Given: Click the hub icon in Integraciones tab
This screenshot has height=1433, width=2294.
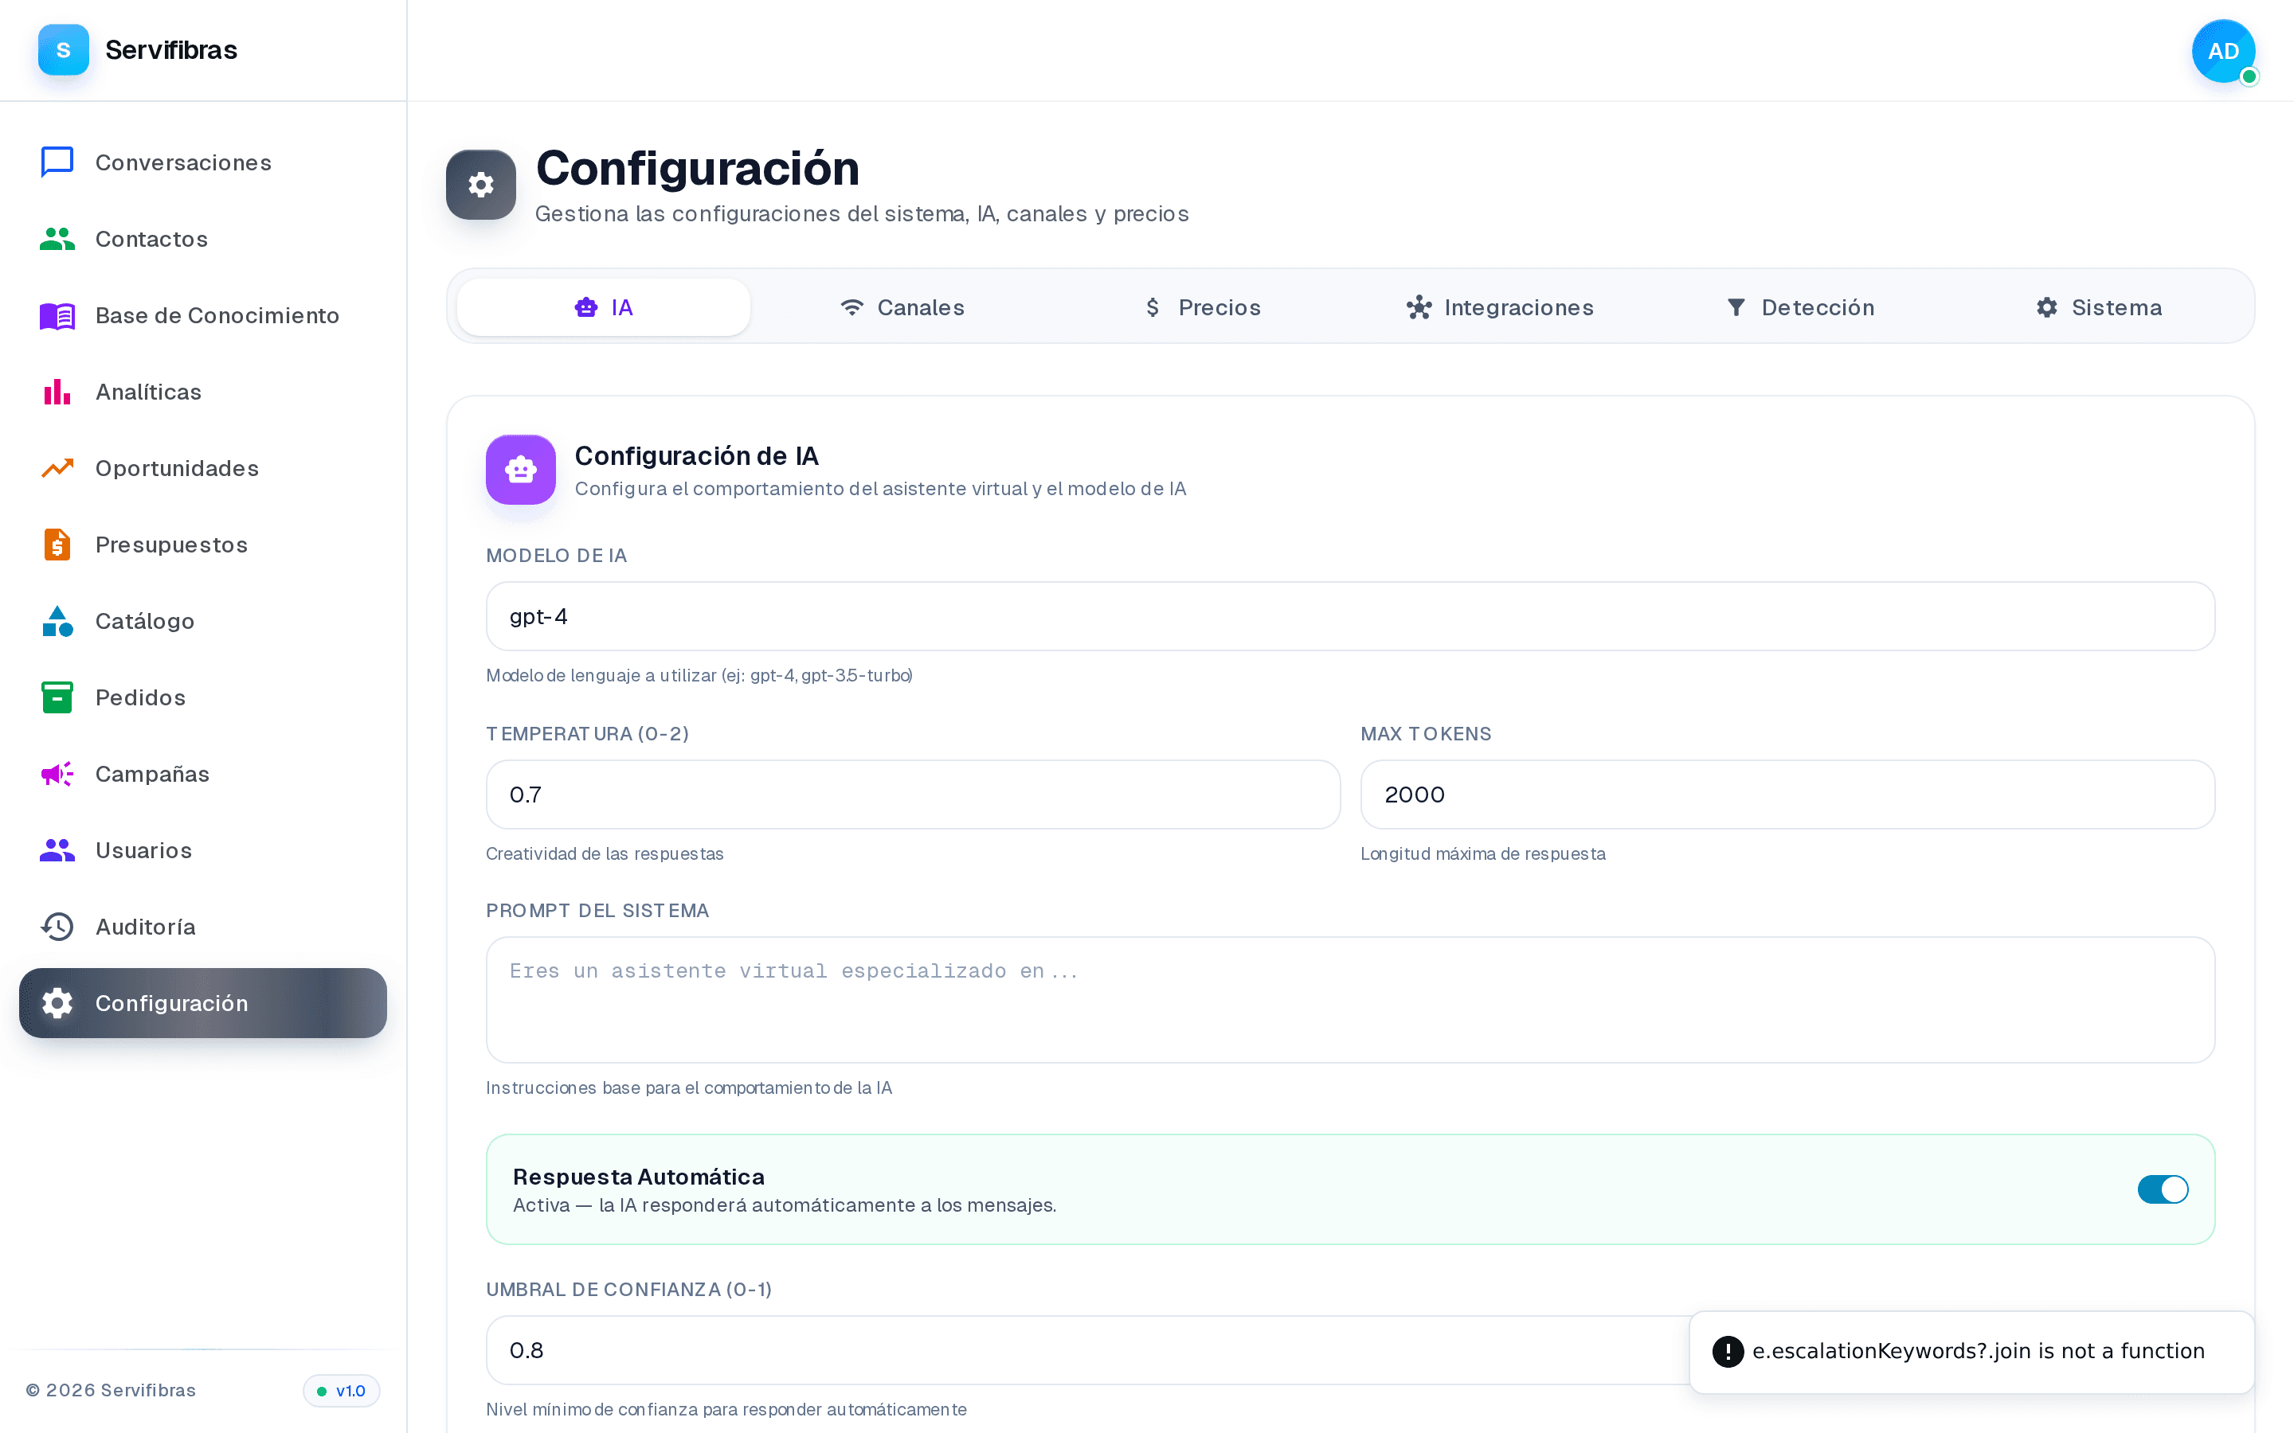Looking at the screenshot, I should point(1419,307).
